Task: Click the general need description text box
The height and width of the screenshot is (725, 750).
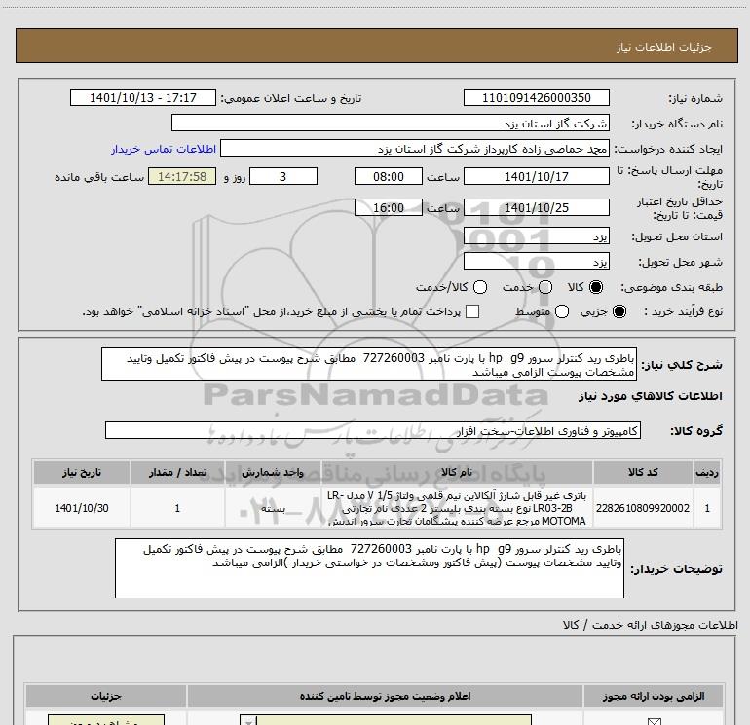Action: 369,365
